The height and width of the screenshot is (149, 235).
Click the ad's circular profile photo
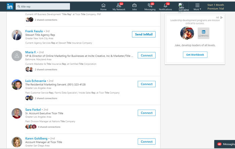(187, 33)
